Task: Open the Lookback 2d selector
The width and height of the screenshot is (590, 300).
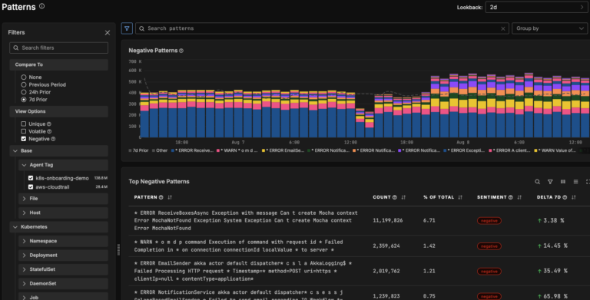Action: coord(536,7)
